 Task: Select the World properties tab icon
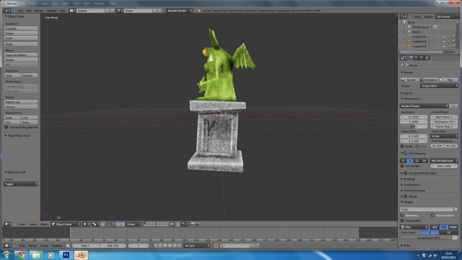[422, 58]
